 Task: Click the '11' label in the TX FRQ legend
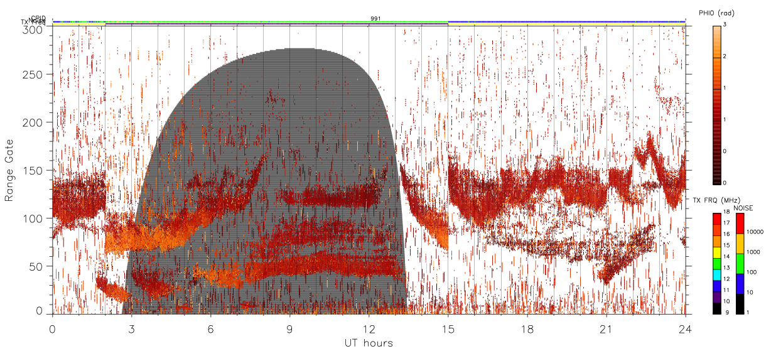pyautogui.click(x=726, y=290)
